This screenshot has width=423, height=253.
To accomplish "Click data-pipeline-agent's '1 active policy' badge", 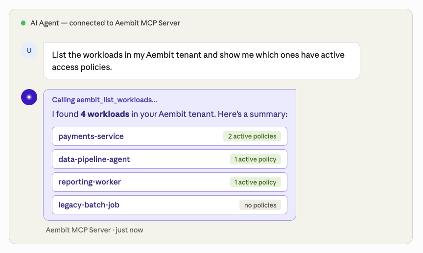I will click(255, 159).
